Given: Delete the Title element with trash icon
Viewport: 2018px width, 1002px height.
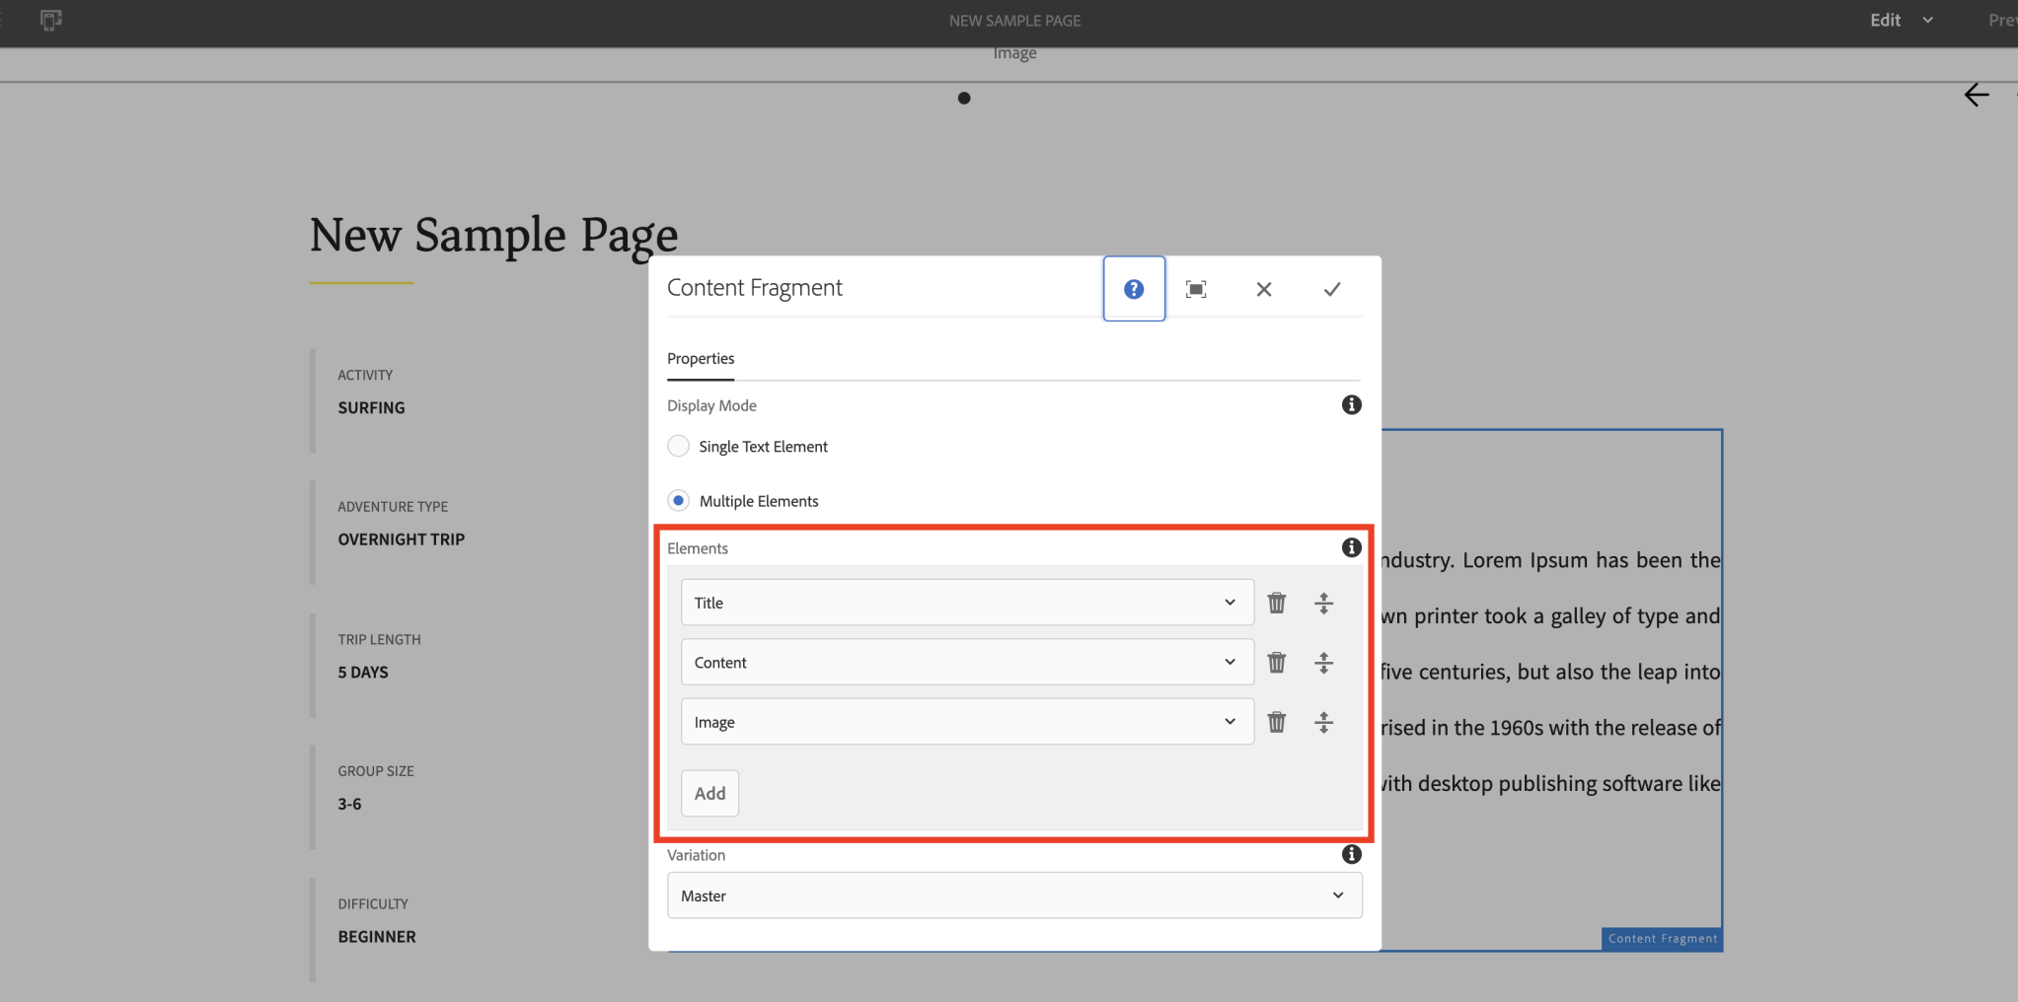Looking at the screenshot, I should coord(1276,602).
